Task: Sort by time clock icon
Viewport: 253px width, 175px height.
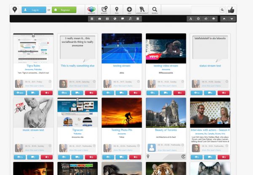Action: (198, 19)
